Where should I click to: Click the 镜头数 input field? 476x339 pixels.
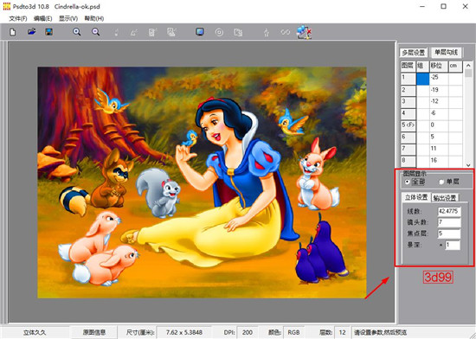click(449, 222)
